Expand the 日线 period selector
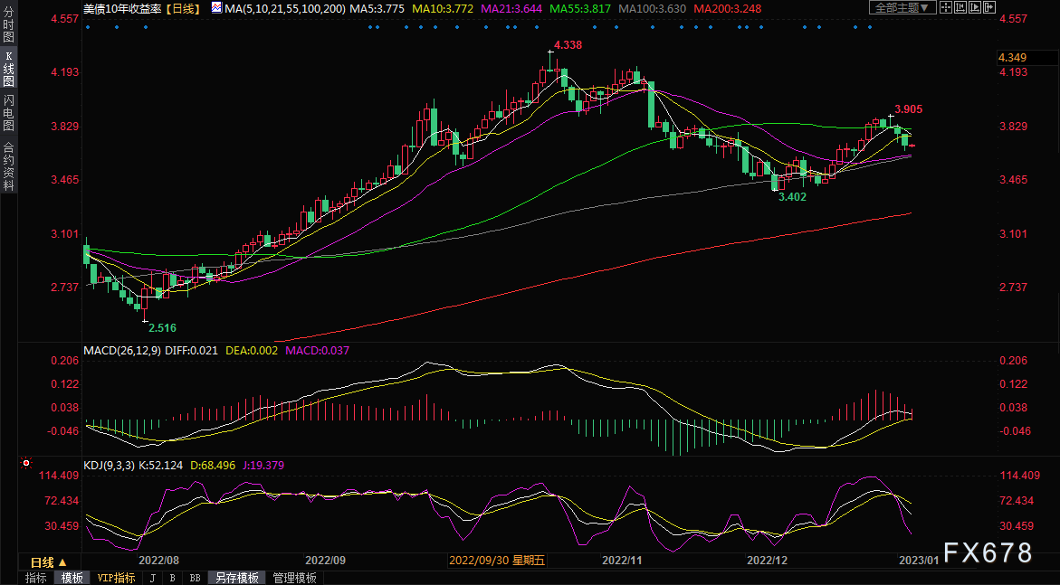Image resolution: width=1060 pixels, height=585 pixels. [x=49, y=562]
